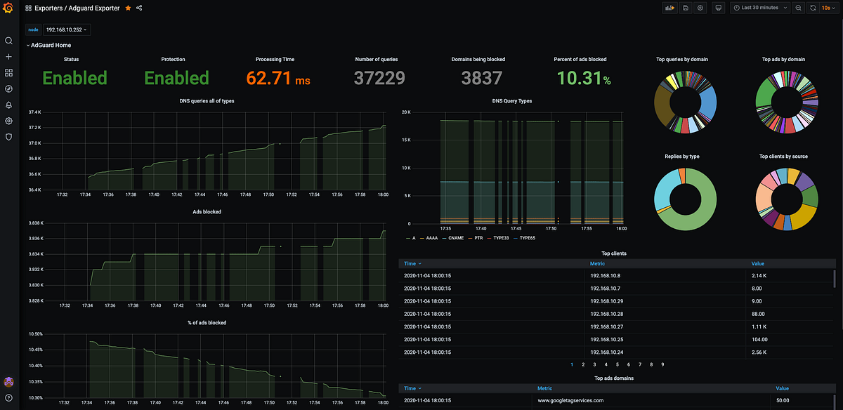Sort the Top clients table by Time column

pos(408,263)
